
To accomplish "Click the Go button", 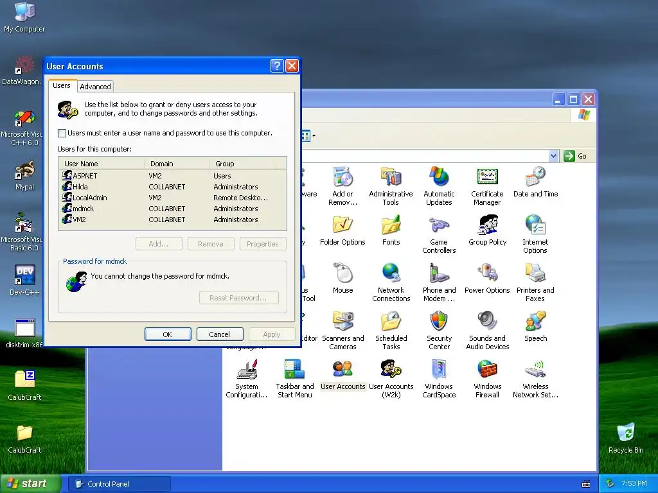I will 575,156.
